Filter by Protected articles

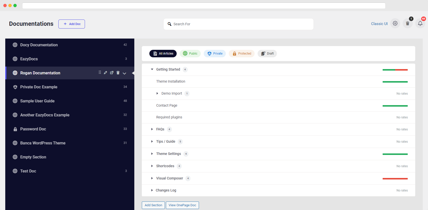[242, 54]
